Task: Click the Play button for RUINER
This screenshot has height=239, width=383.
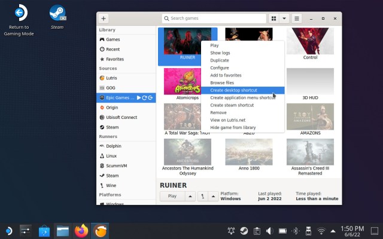Action: [x=172, y=196]
